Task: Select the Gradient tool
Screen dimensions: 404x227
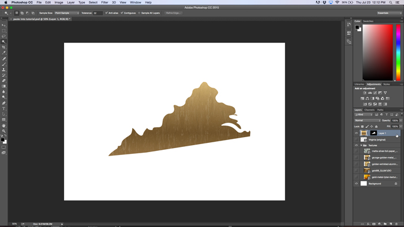Action: click(x=3, y=86)
